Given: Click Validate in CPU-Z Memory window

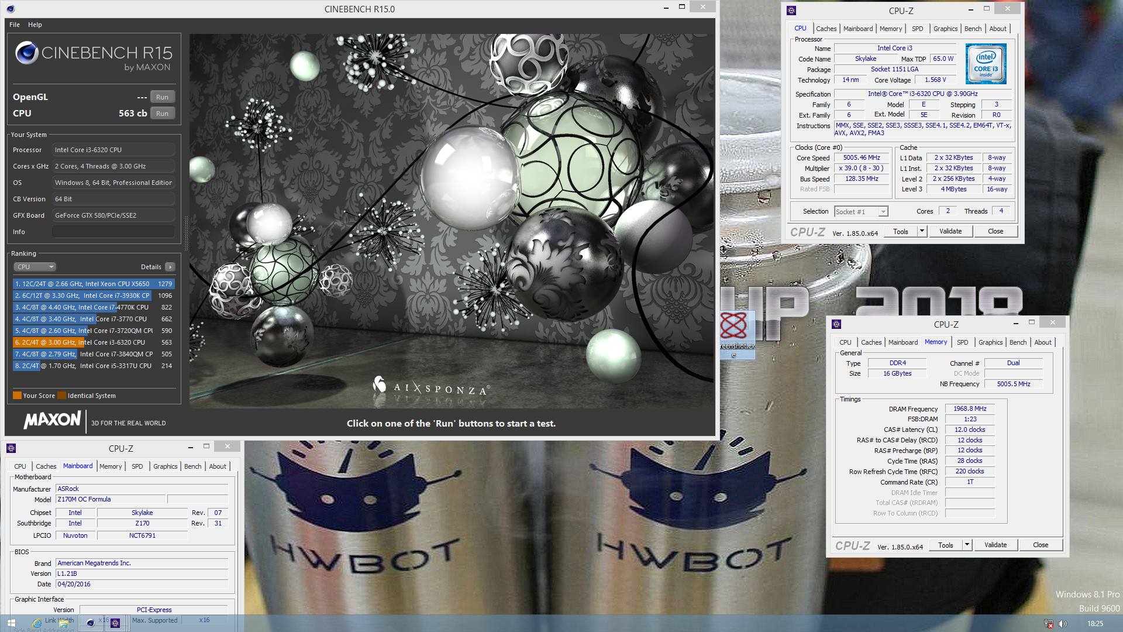Looking at the screenshot, I should (x=995, y=545).
